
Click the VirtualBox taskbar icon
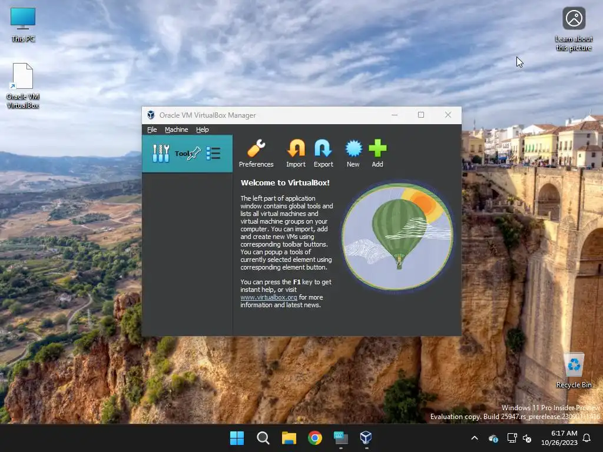(x=366, y=438)
